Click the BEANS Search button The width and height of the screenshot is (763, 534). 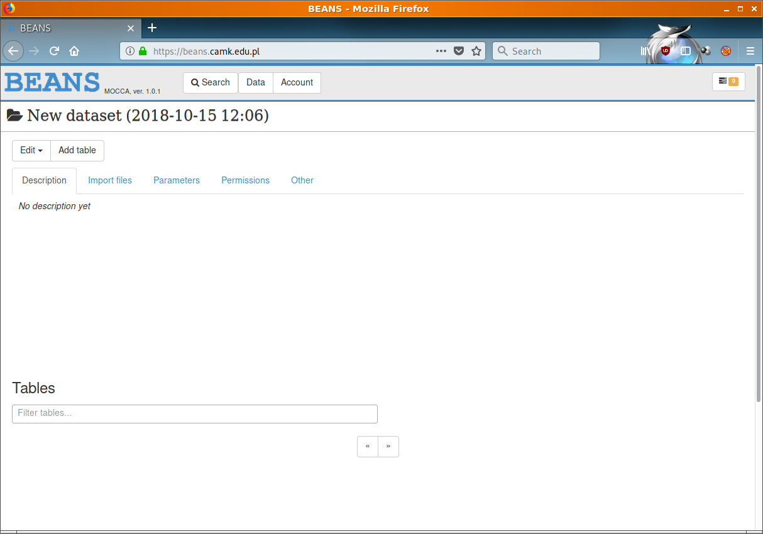[x=211, y=83]
